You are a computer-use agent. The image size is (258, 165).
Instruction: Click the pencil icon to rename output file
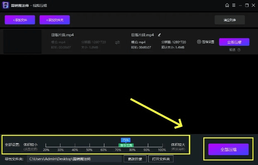(x=159, y=35)
